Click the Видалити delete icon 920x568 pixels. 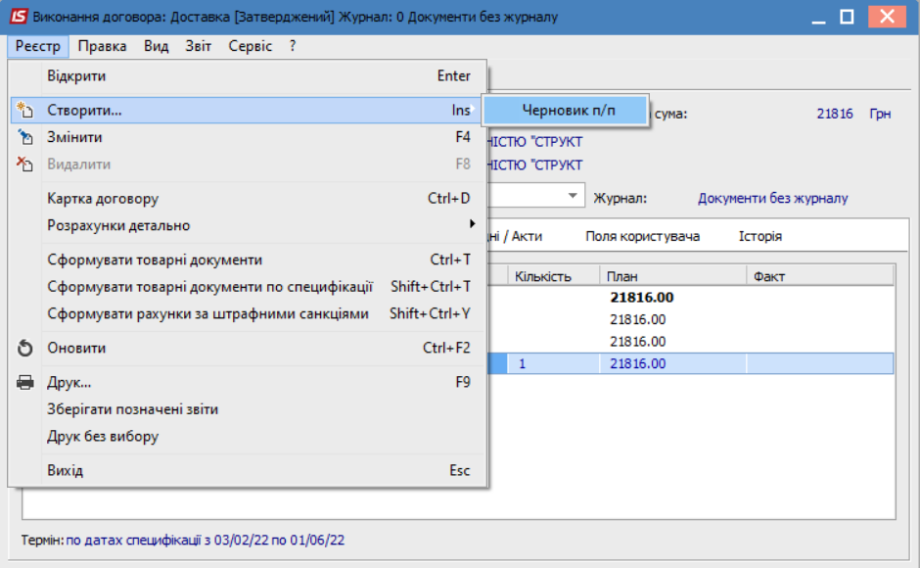click(24, 164)
